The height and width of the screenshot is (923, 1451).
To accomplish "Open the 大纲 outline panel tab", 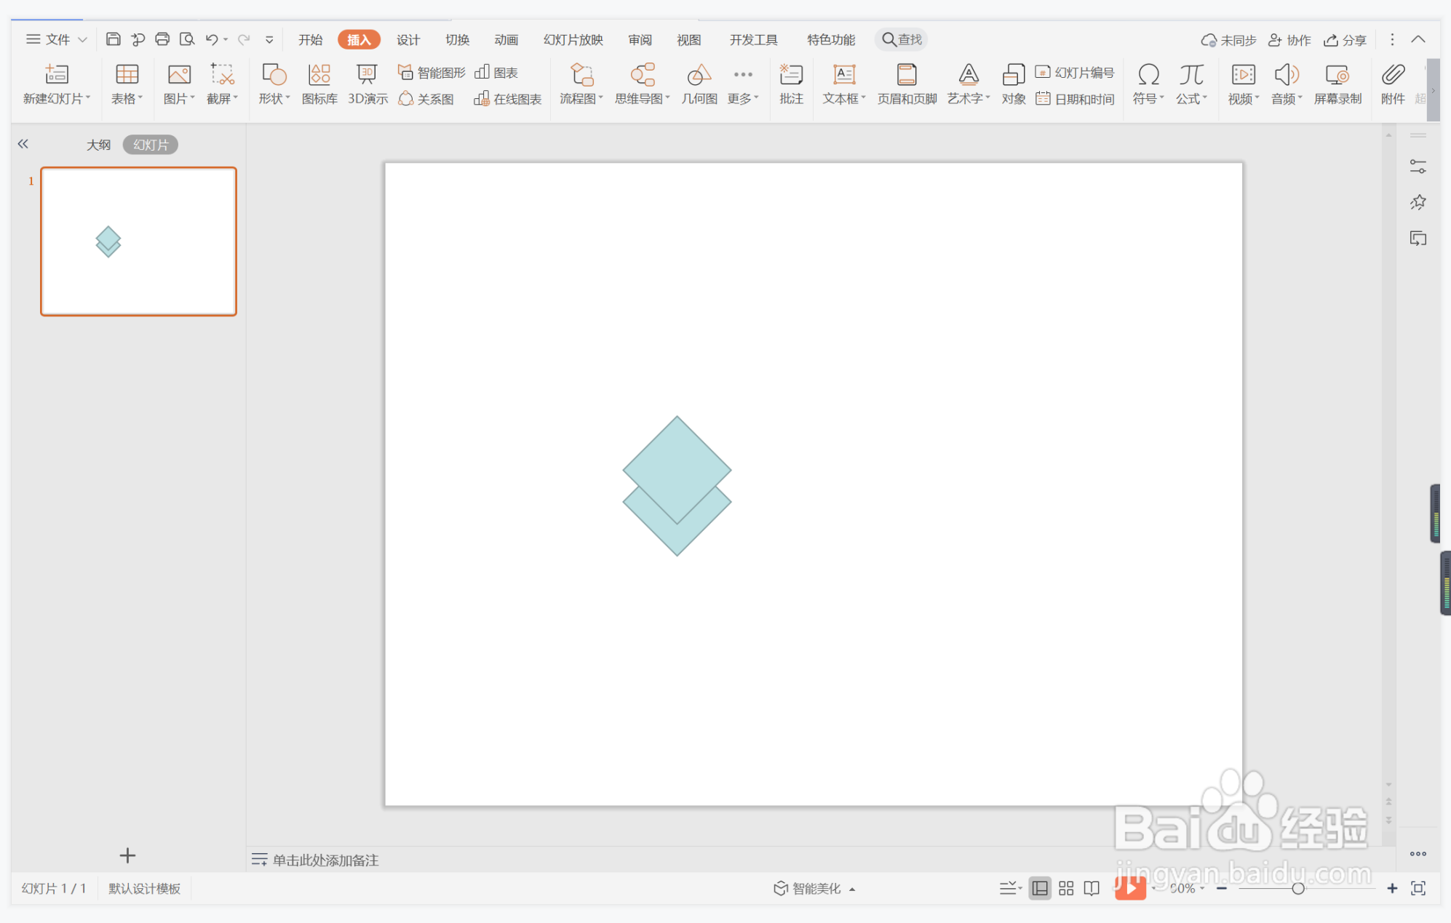I will 99,145.
